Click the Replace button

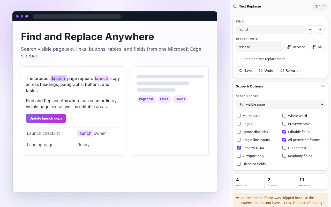[296, 47]
